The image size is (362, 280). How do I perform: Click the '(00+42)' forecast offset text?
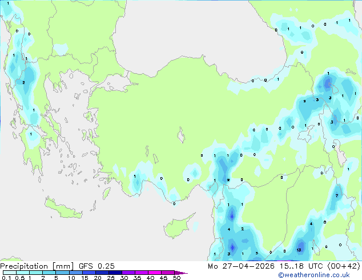[x=344, y=266]
